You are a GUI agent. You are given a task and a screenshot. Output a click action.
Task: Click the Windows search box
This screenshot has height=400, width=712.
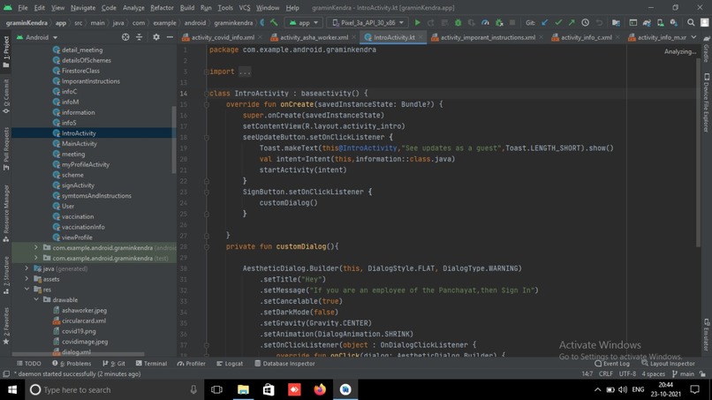tap(114, 389)
